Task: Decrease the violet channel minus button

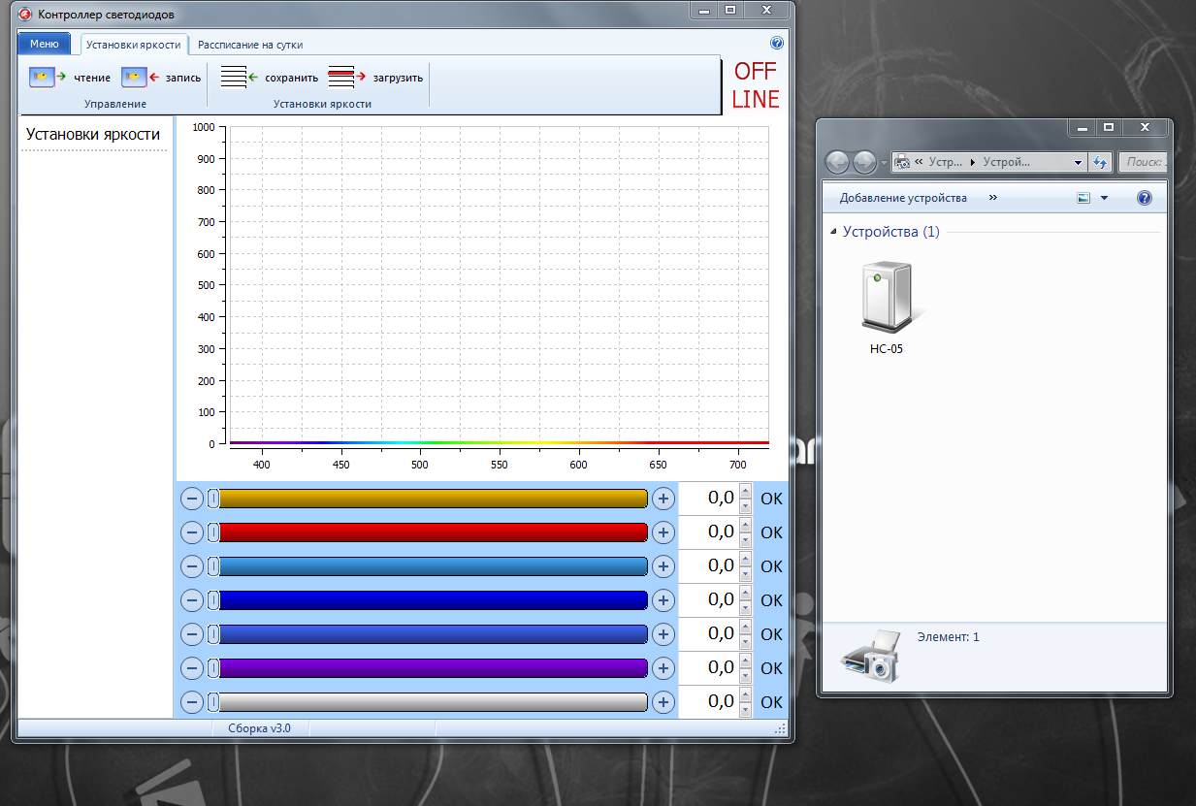Action: pyautogui.click(x=192, y=668)
